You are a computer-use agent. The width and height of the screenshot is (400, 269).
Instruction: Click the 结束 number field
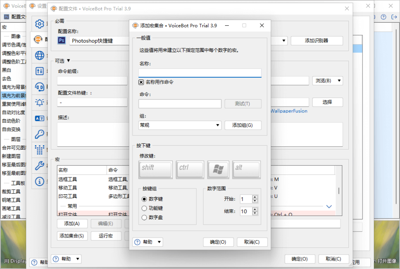tap(246, 211)
